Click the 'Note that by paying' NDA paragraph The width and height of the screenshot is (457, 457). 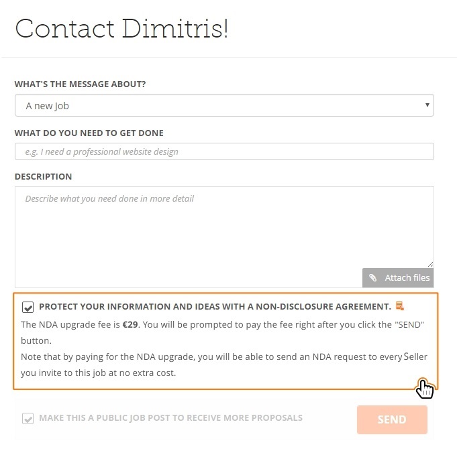[224, 365]
